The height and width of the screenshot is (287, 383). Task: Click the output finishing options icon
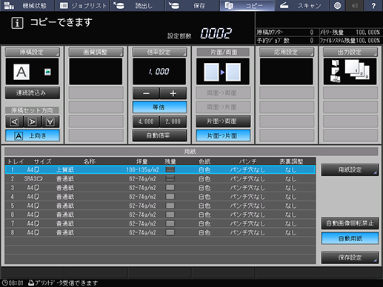point(335,71)
